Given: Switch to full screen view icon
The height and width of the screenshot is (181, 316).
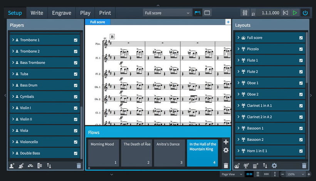Looking at the screenshot, I should tap(207, 13).
